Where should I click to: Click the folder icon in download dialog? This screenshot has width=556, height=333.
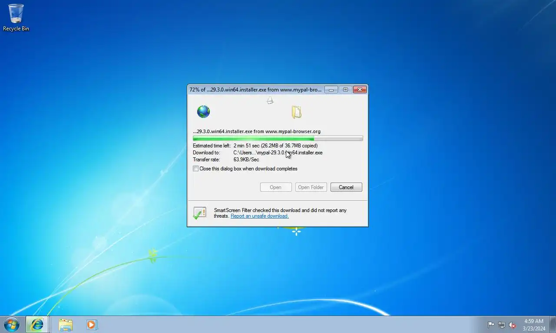tap(296, 112)
